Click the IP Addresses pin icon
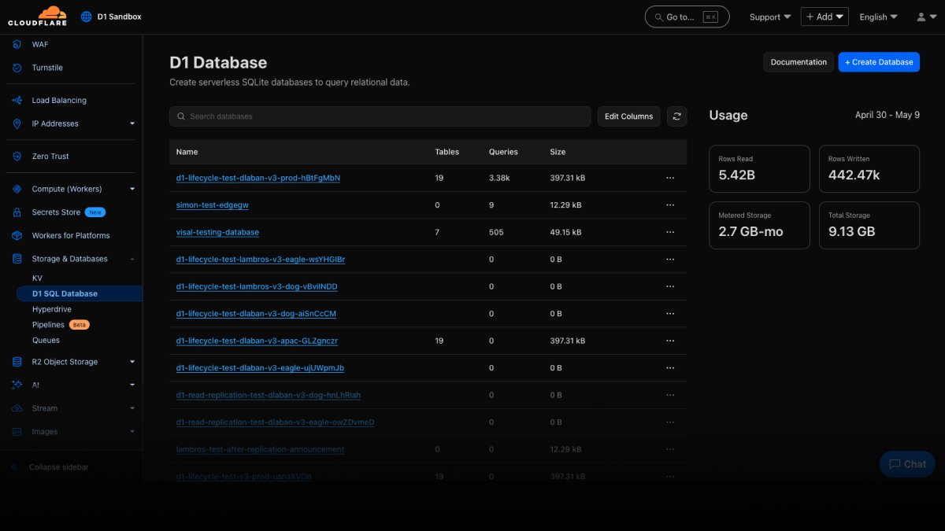Viewport: 945px width, 531px height. tap(17, 124)
